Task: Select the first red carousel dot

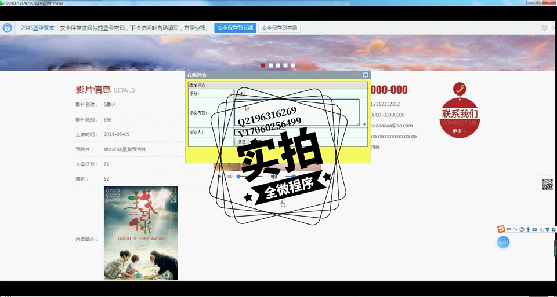Action: pyautogui.click(x=263, y=65)
